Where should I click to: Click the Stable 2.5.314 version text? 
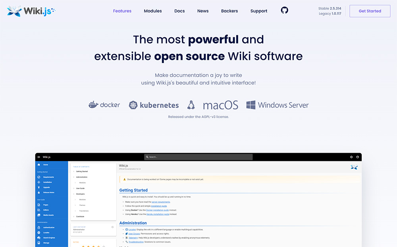point(330,8)
